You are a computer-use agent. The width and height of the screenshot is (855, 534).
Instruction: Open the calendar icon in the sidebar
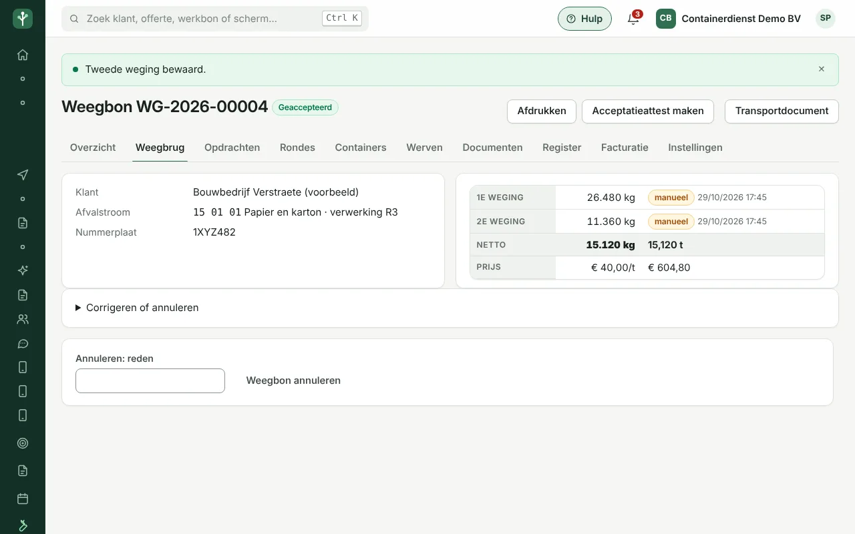coord(23,499)
